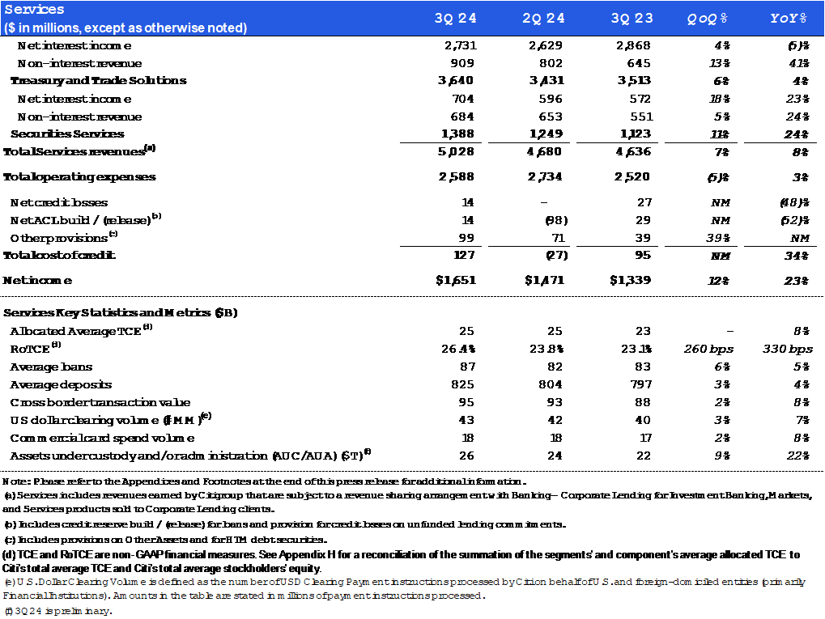Click the 5,028 total Services revenues value
This screenshot has height=619, width=825.
[456, 151]
